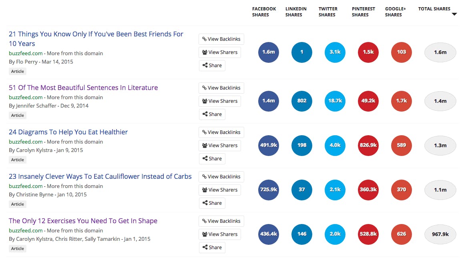Click the 49.2k Pinterest shares circle
Image resolution: width=462 pixels, height=258 pixels.
pos(368,101)
